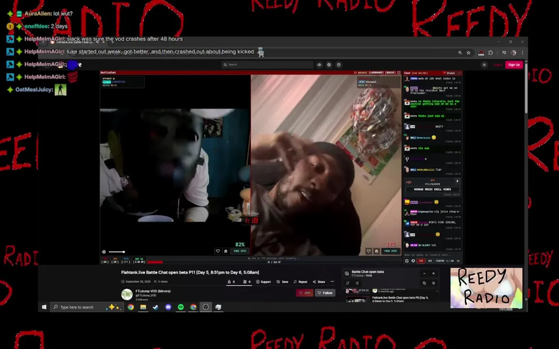Image resolution: width=559 pixels, height=349 pixels.
Task: Collapse the Battle Chat open beta playlist
Action: point(424,273)
